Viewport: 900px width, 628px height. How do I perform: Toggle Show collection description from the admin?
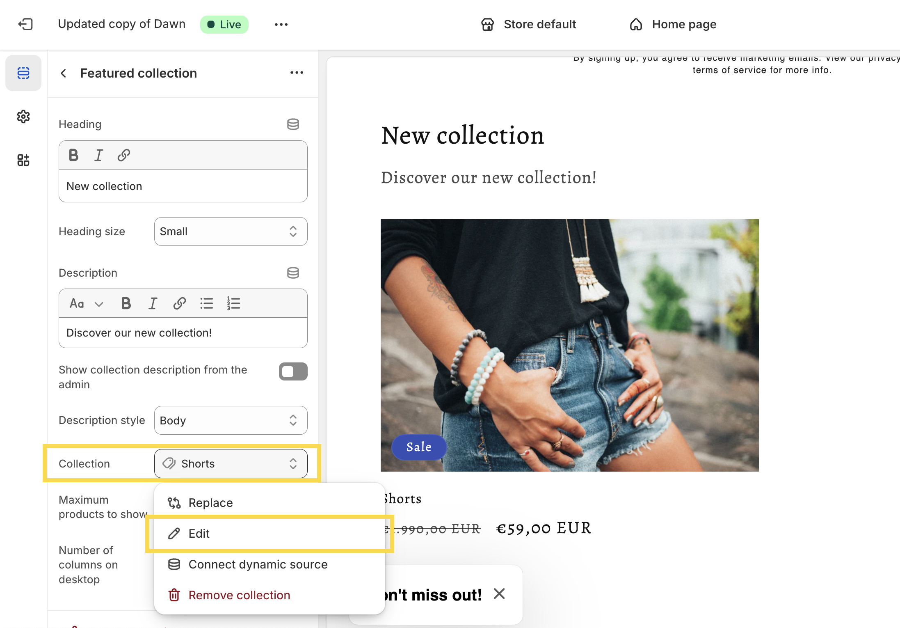(x=293, y=371)
